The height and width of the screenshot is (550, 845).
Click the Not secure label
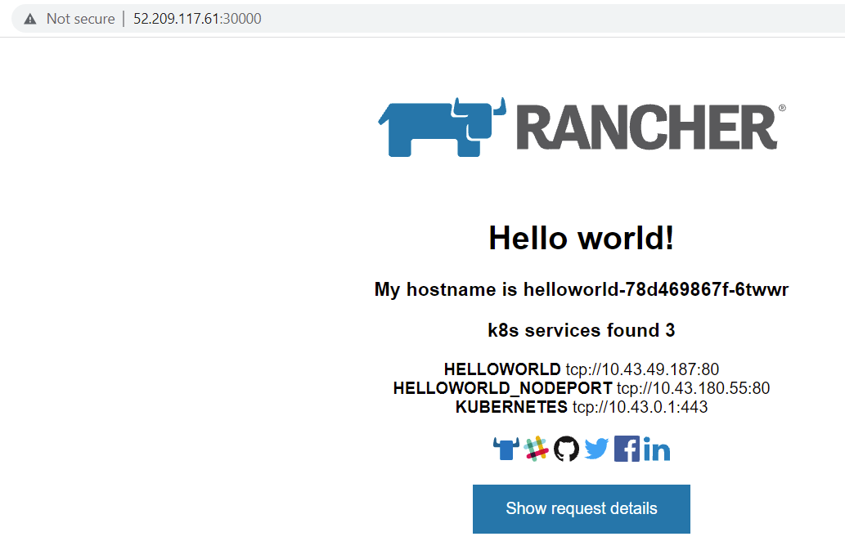80,19
